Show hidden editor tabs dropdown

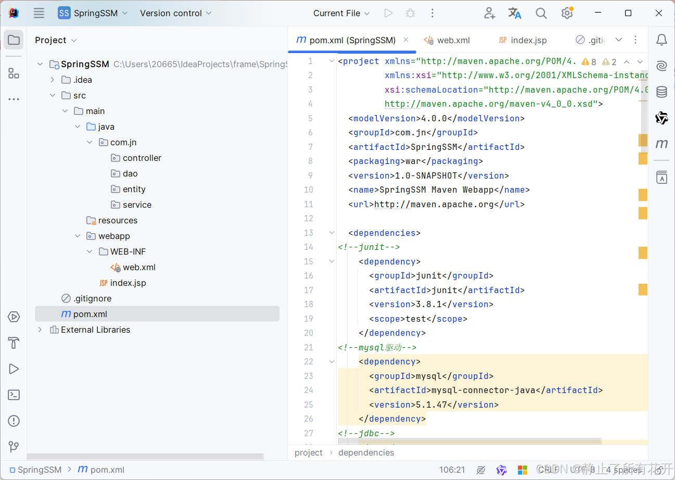(x=619, y=40)
